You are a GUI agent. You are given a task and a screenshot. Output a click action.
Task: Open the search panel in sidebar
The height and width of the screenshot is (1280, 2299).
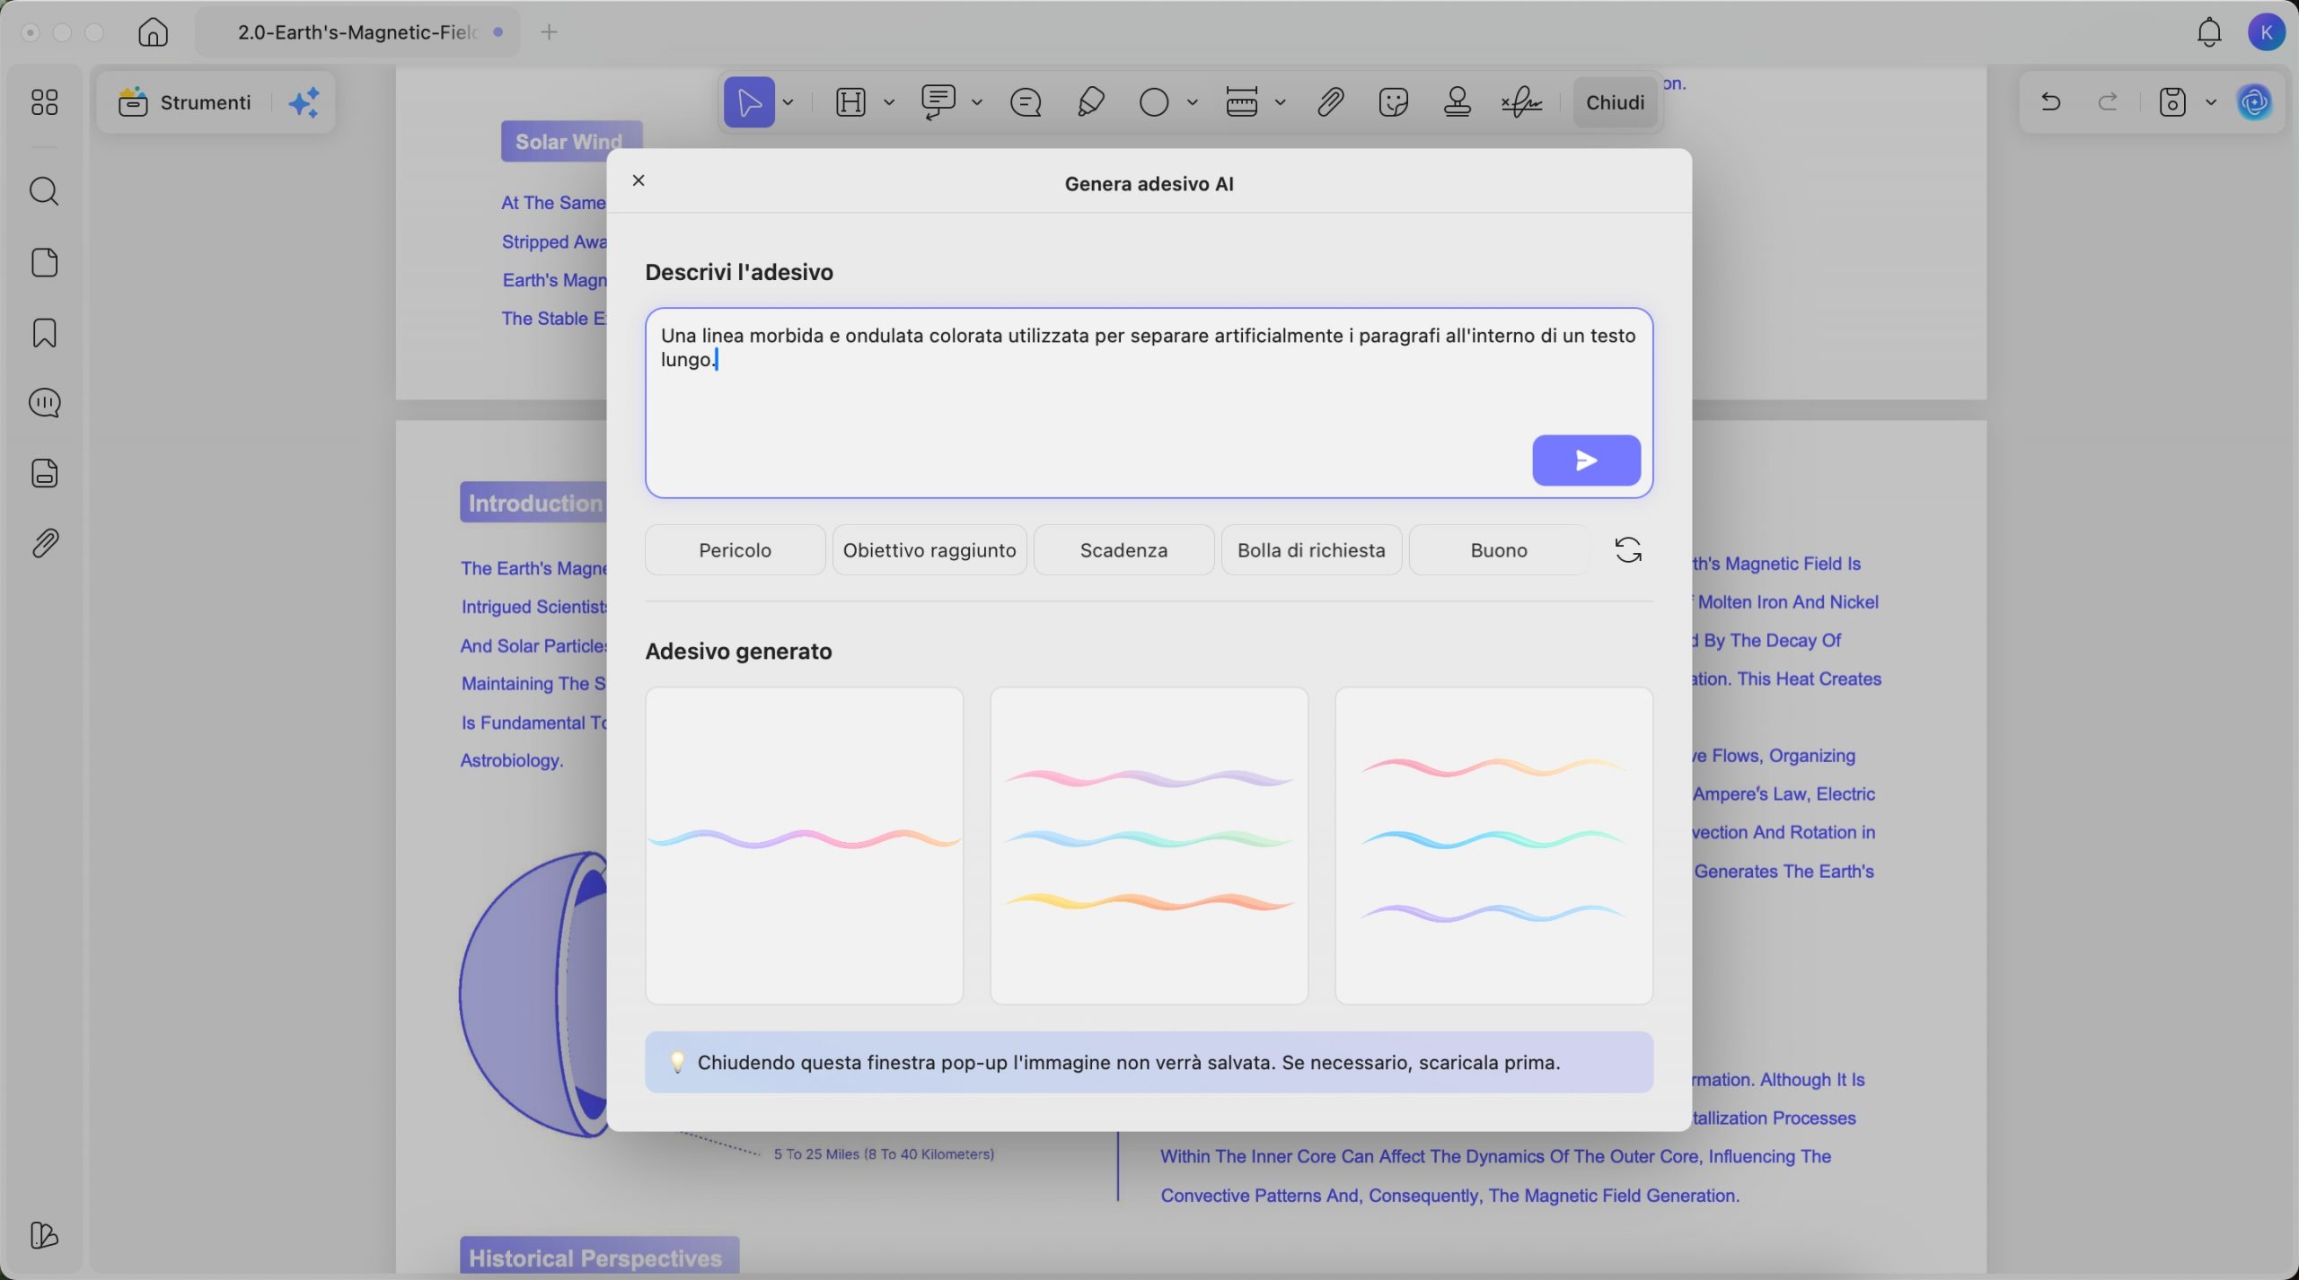[44, 191]
